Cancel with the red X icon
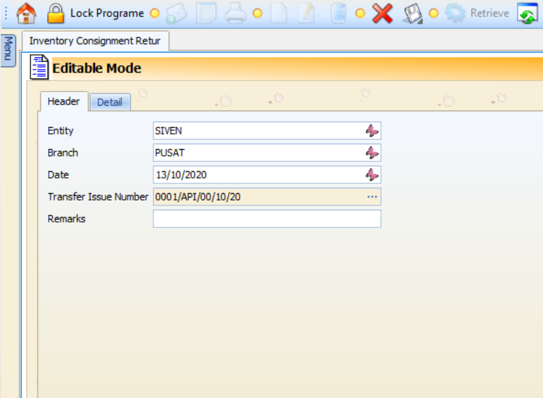The image size is (543, 398). [382, 13]
